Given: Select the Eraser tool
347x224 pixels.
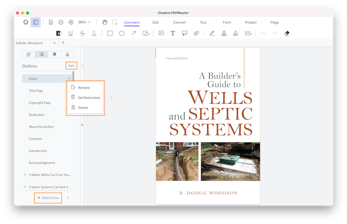Looking at the screenshot, I should click(x=287, y=33).
